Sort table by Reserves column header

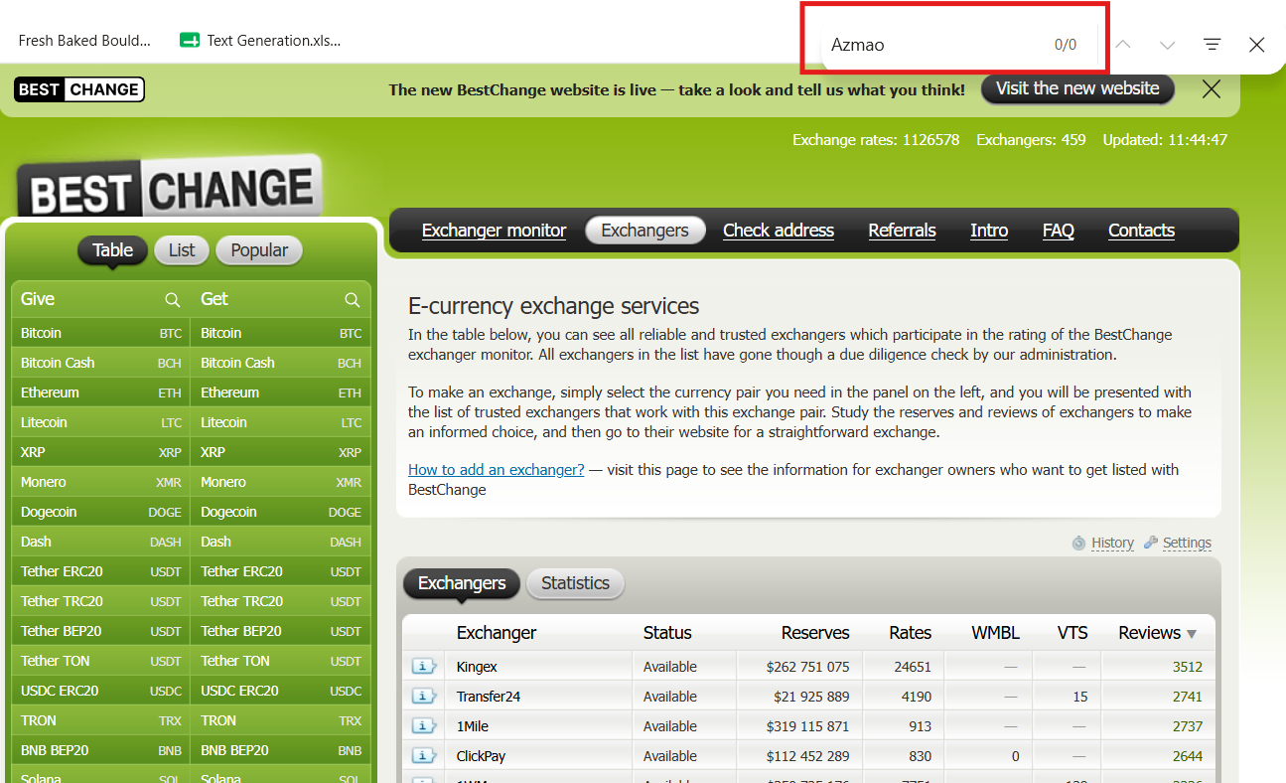coord(815,633)
